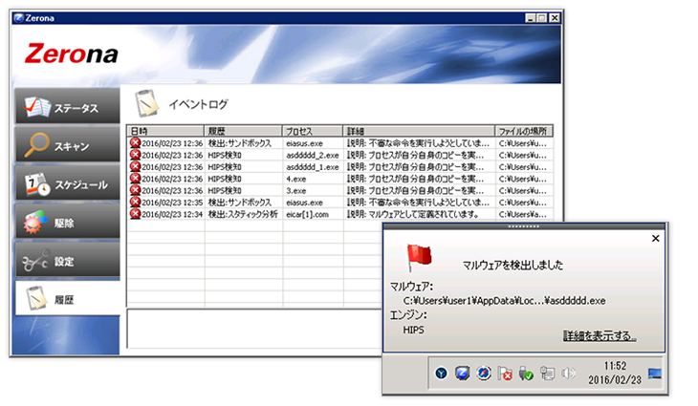The image size is (698, 406).
Task: Sort by the プロセス column header
Action: point(313,131)
